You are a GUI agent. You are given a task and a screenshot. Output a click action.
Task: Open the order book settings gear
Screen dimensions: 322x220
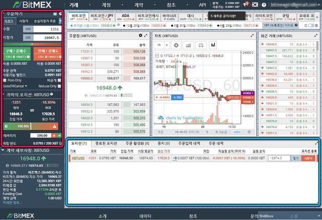(x=140, y=36)
